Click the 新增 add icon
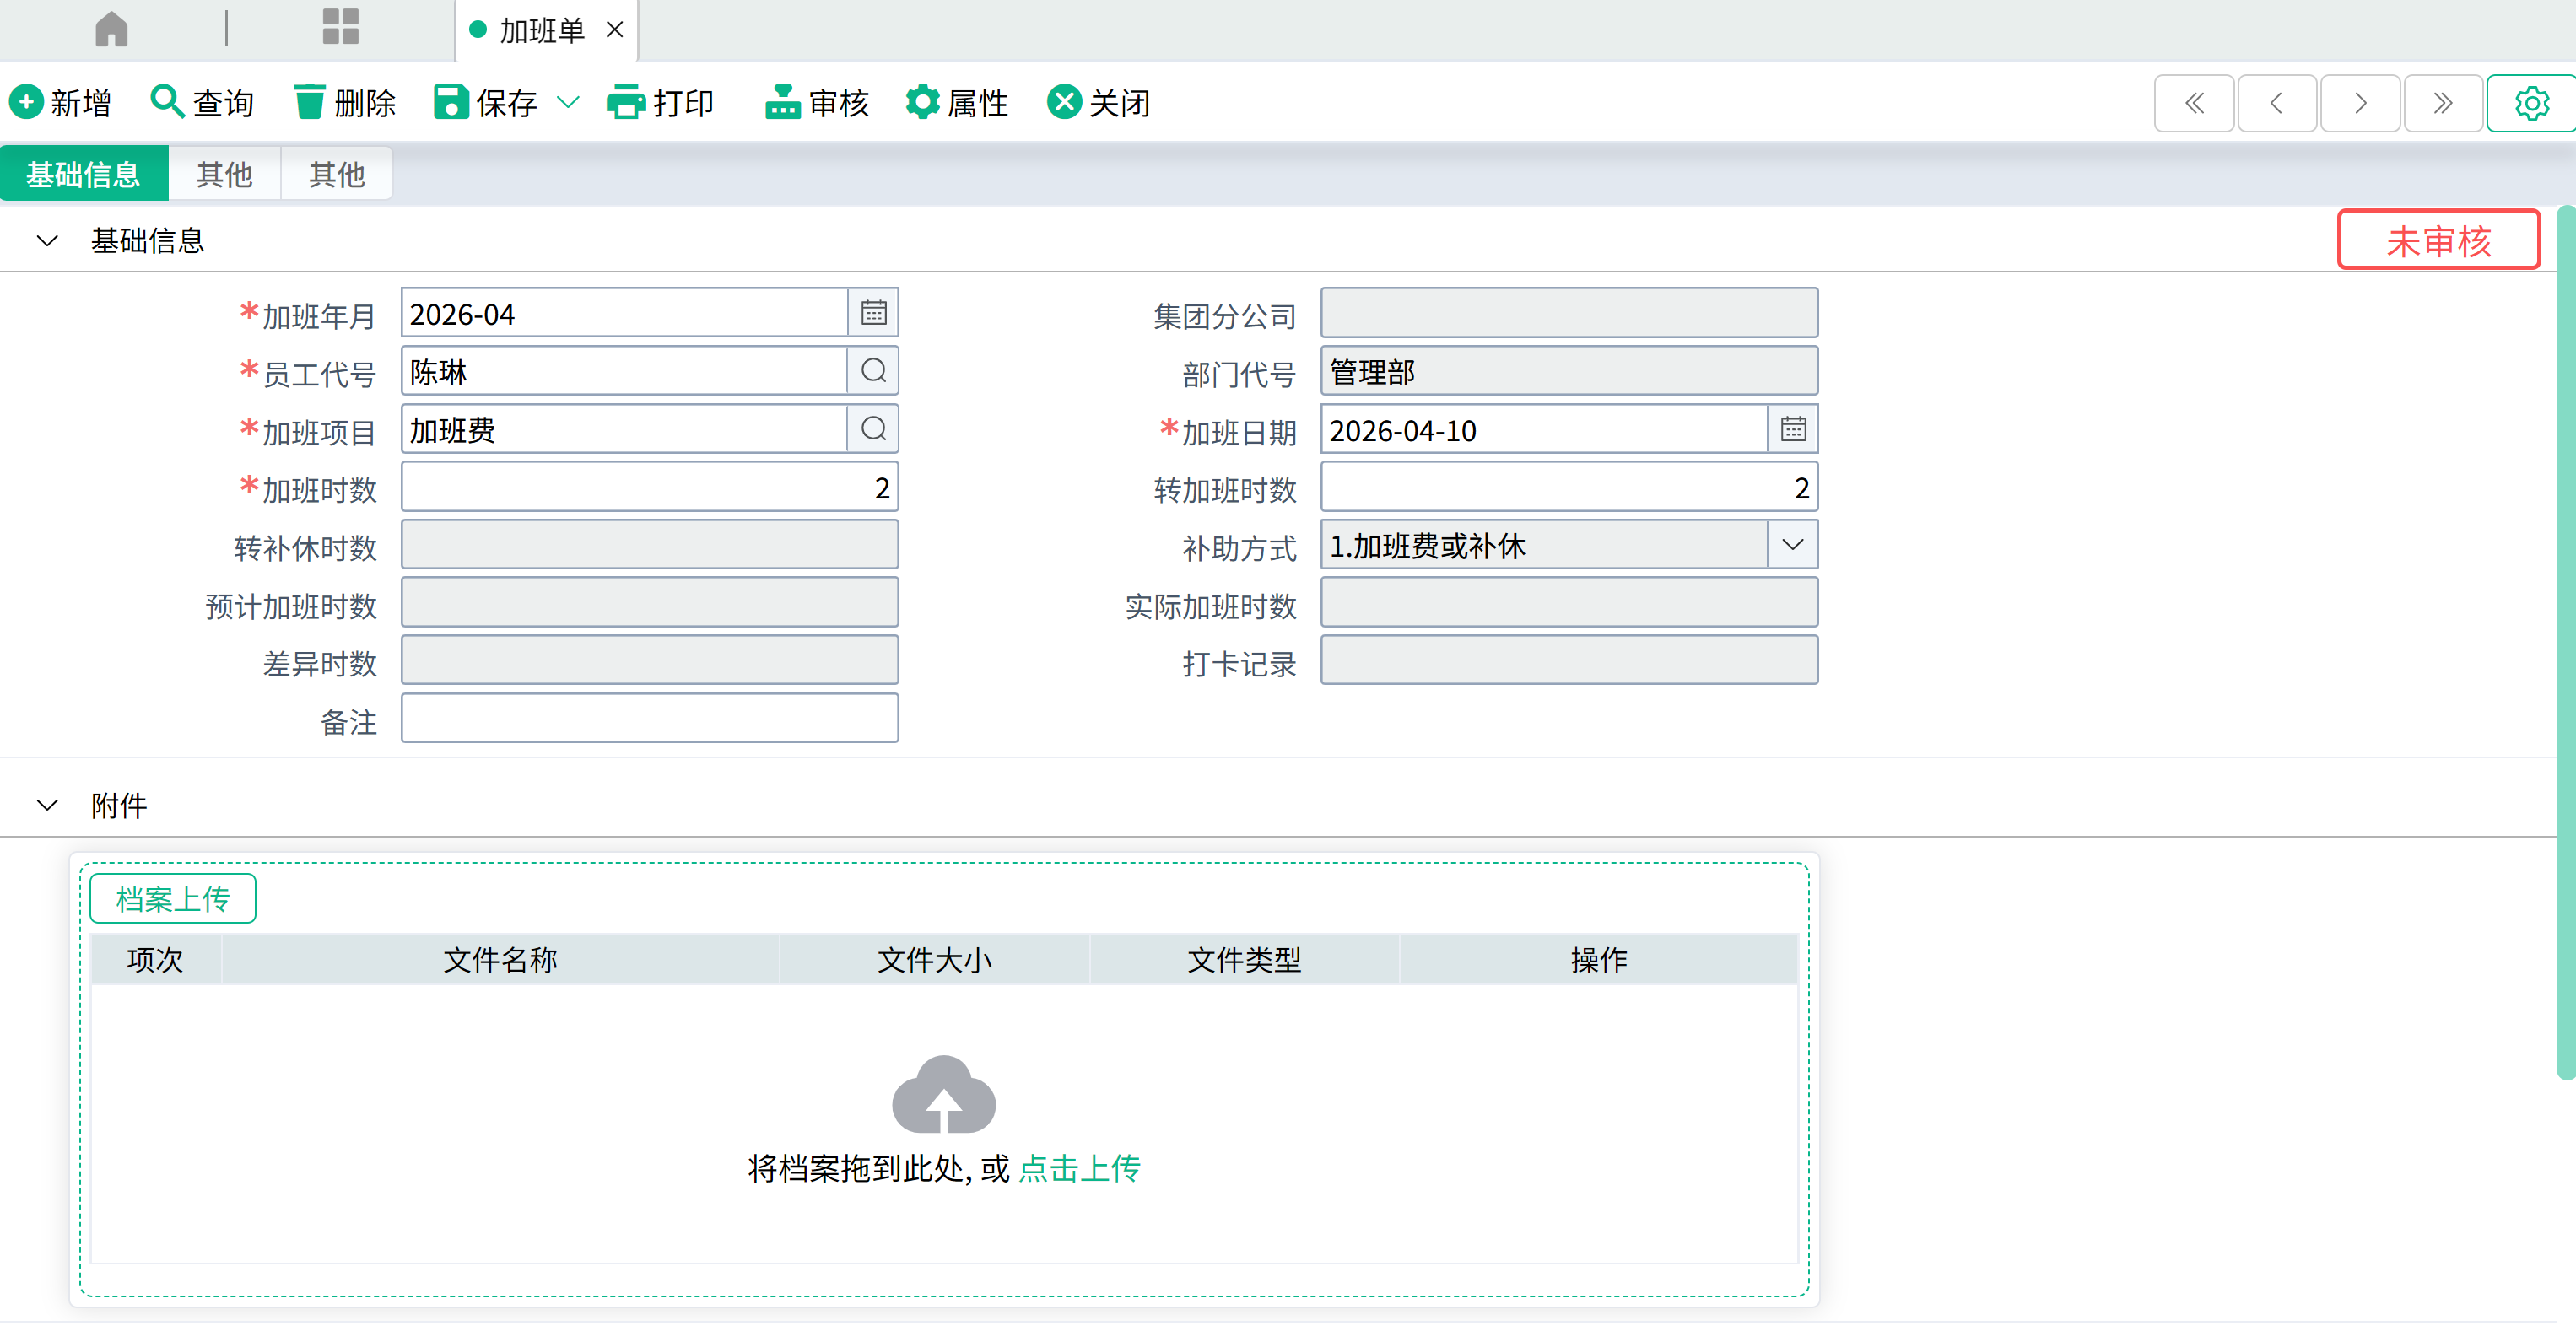The height and width of the screenshot is (1331, 2576). click(26, 102)
